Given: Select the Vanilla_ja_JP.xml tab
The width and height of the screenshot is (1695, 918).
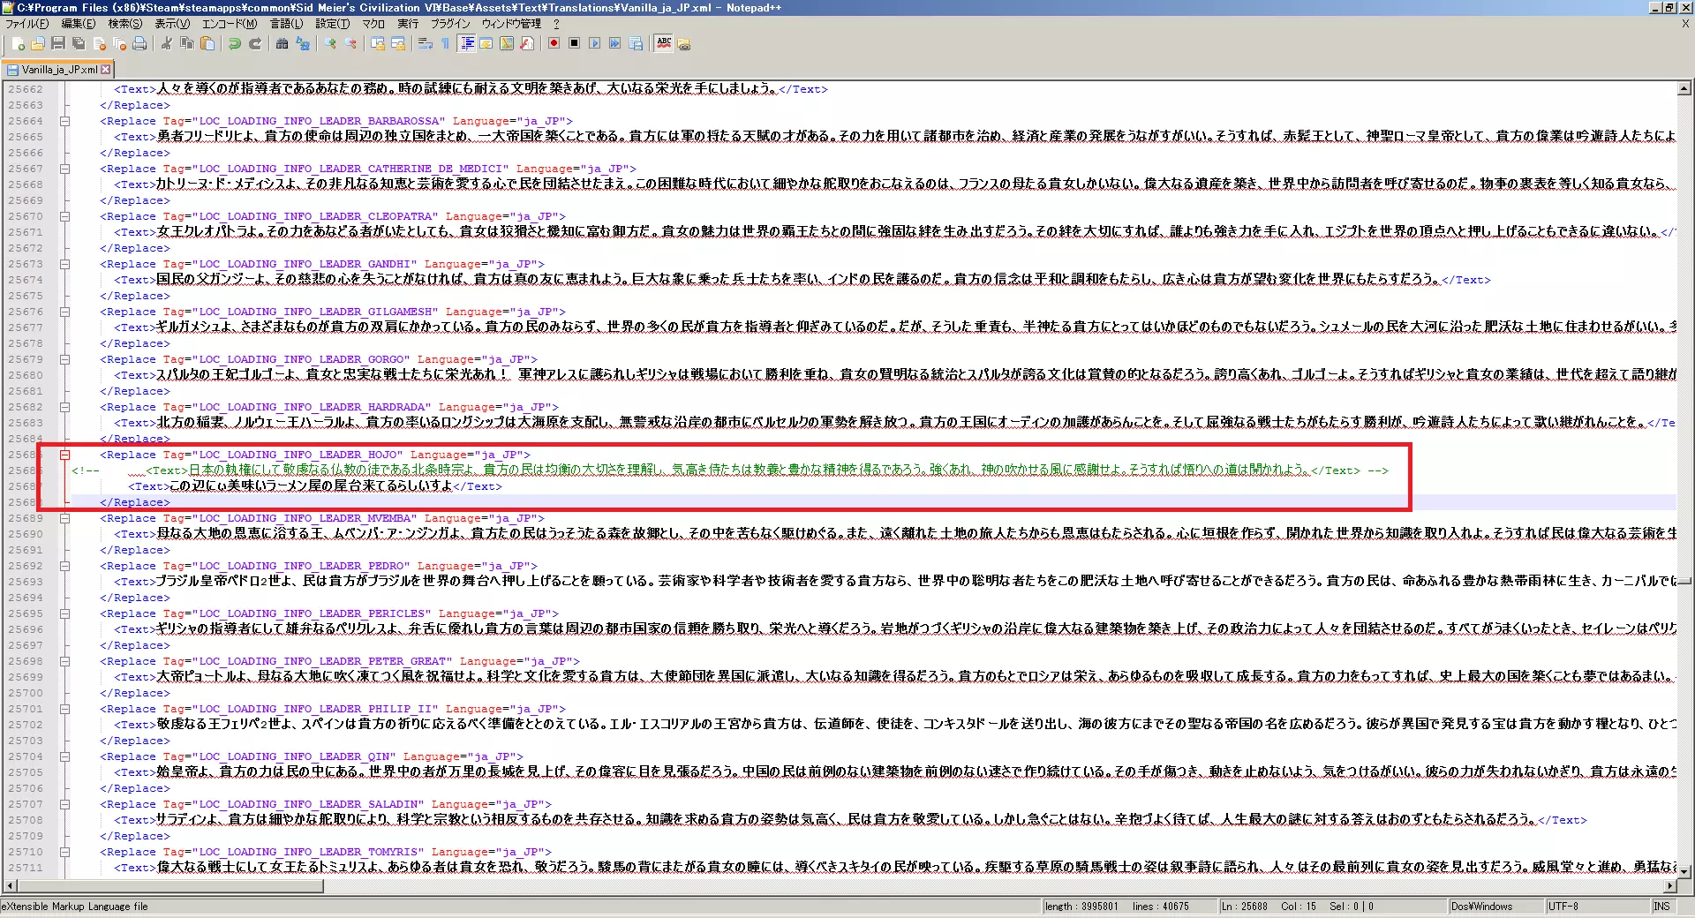Looking at the screenshot, I should (58, 69).
